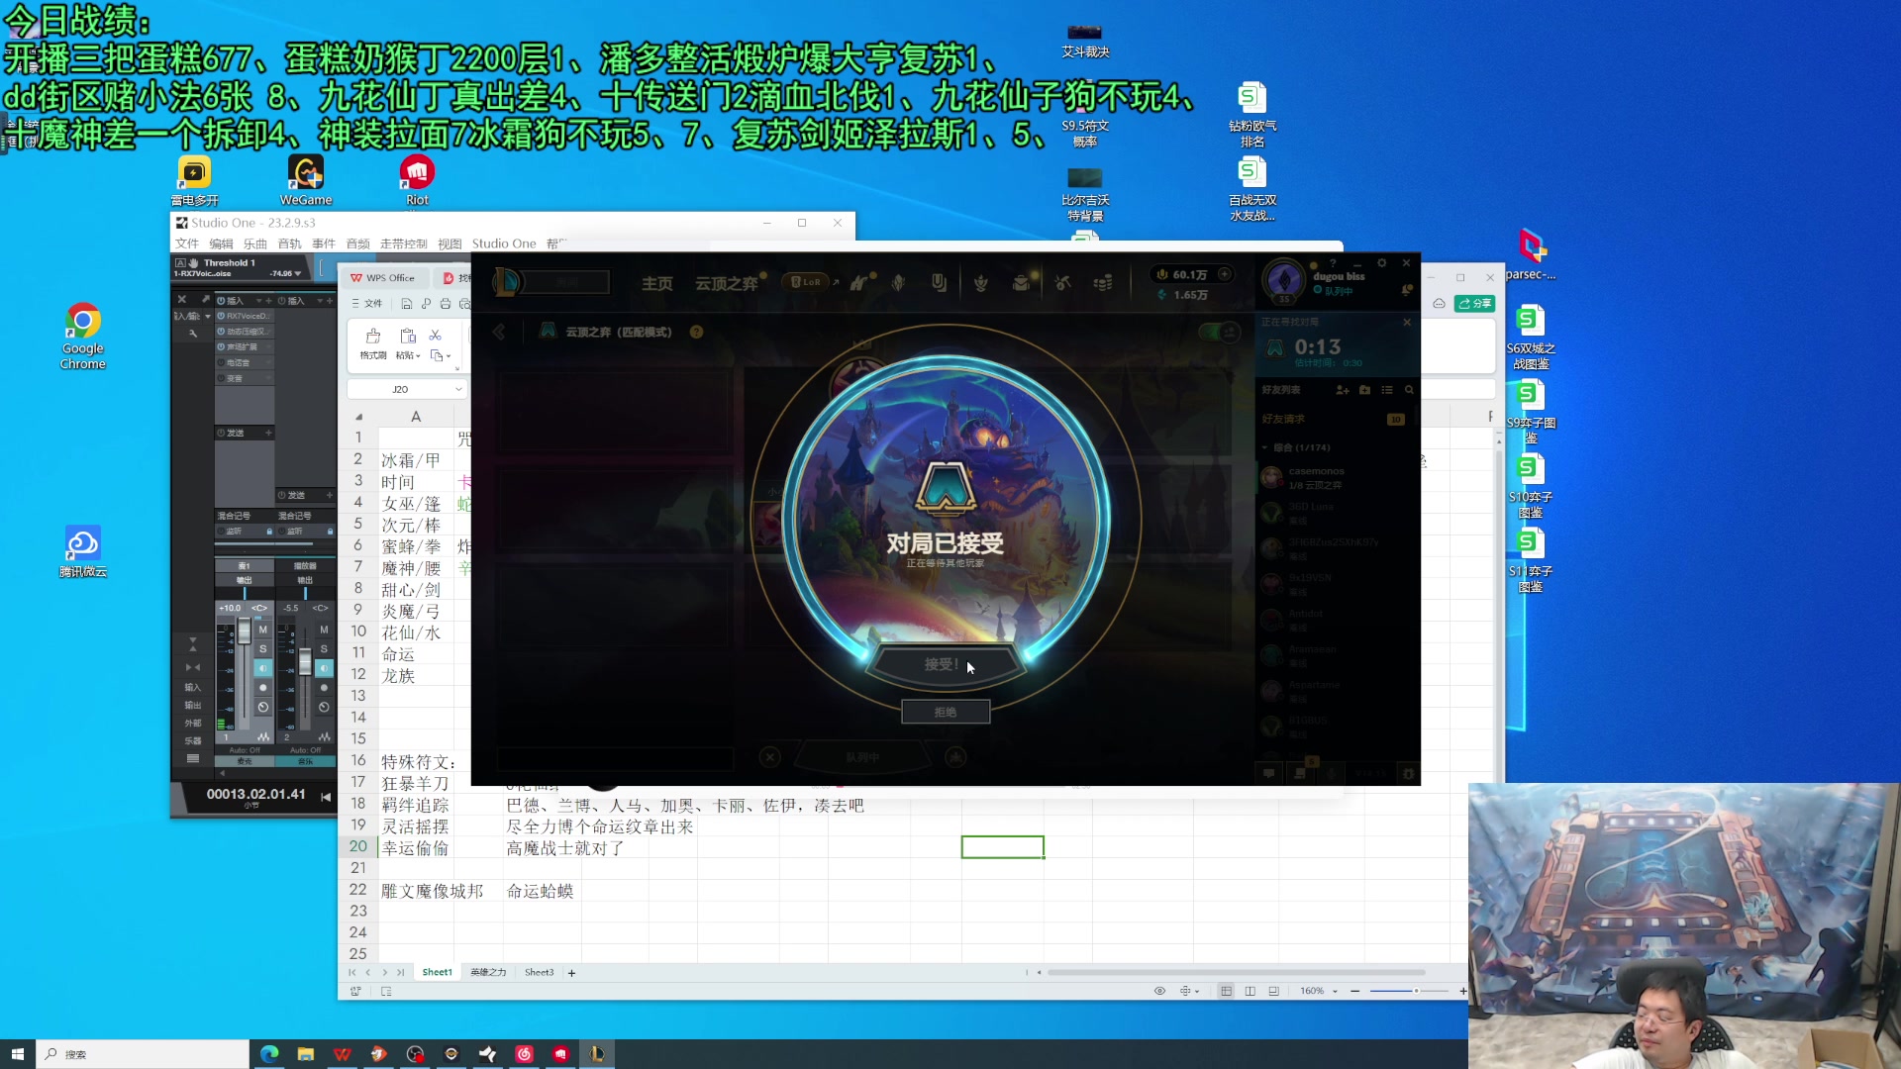Open the 视图 menu in Studio One
Image resolution: width=1901 pixels, height=1069 pixels.
(x=450, y=243)
